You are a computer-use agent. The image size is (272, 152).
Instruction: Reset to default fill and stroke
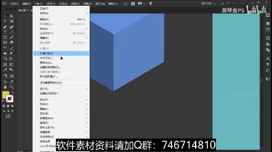(x=3, y=101)
